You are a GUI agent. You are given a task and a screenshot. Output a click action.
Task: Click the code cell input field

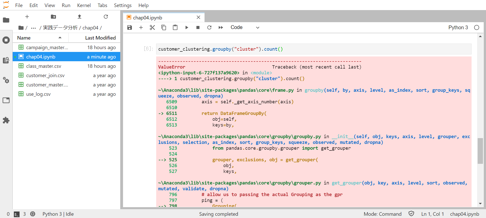(313, 49)
